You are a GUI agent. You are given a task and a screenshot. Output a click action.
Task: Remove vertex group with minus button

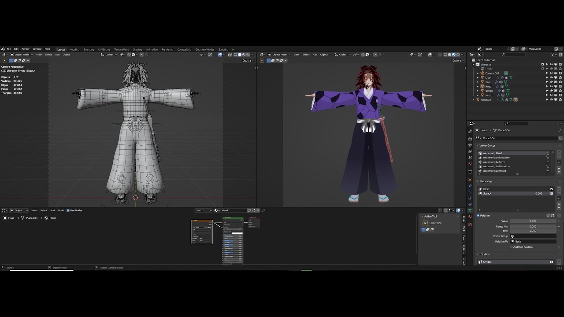pos(559,156)
